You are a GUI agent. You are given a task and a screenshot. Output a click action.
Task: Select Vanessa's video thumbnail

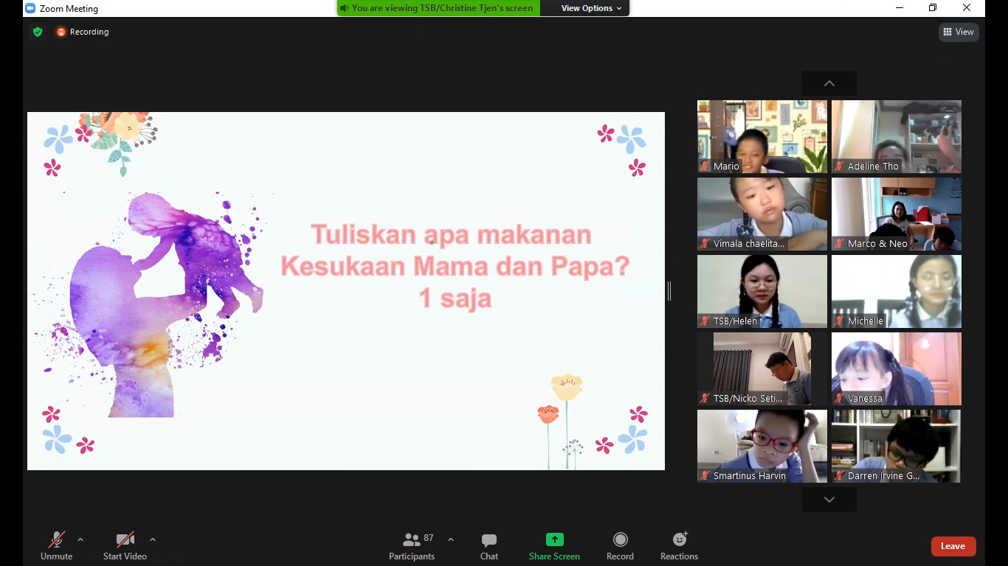(897, 368)
